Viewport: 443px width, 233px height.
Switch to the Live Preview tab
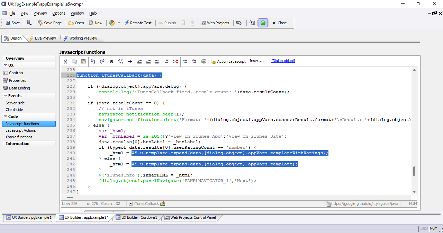[43, 38]
